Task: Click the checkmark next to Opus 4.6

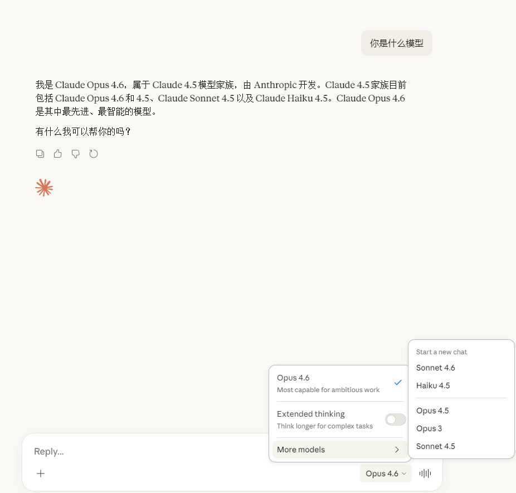Action: point(398,382)
